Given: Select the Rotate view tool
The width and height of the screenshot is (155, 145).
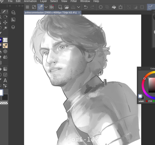Looking at the screenshot, I should click(x=5, y=17).
